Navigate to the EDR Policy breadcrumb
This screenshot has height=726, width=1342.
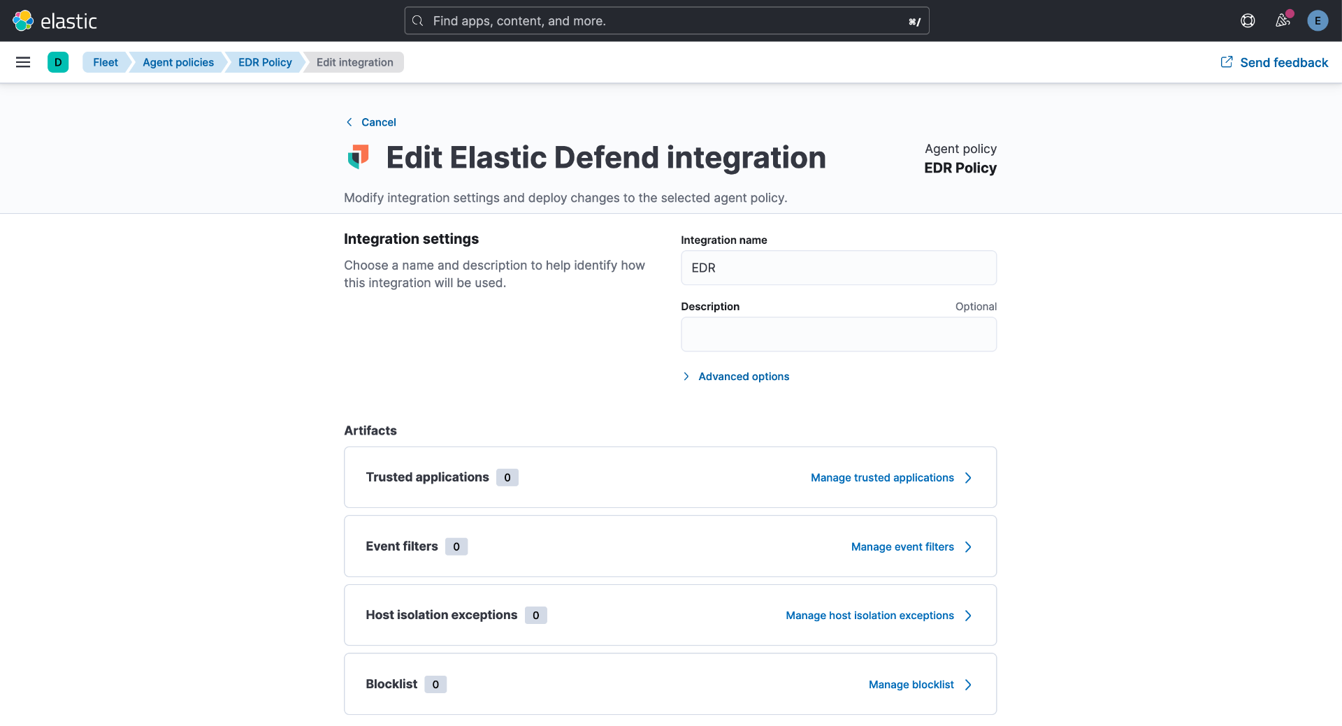(x=265, y=62)
